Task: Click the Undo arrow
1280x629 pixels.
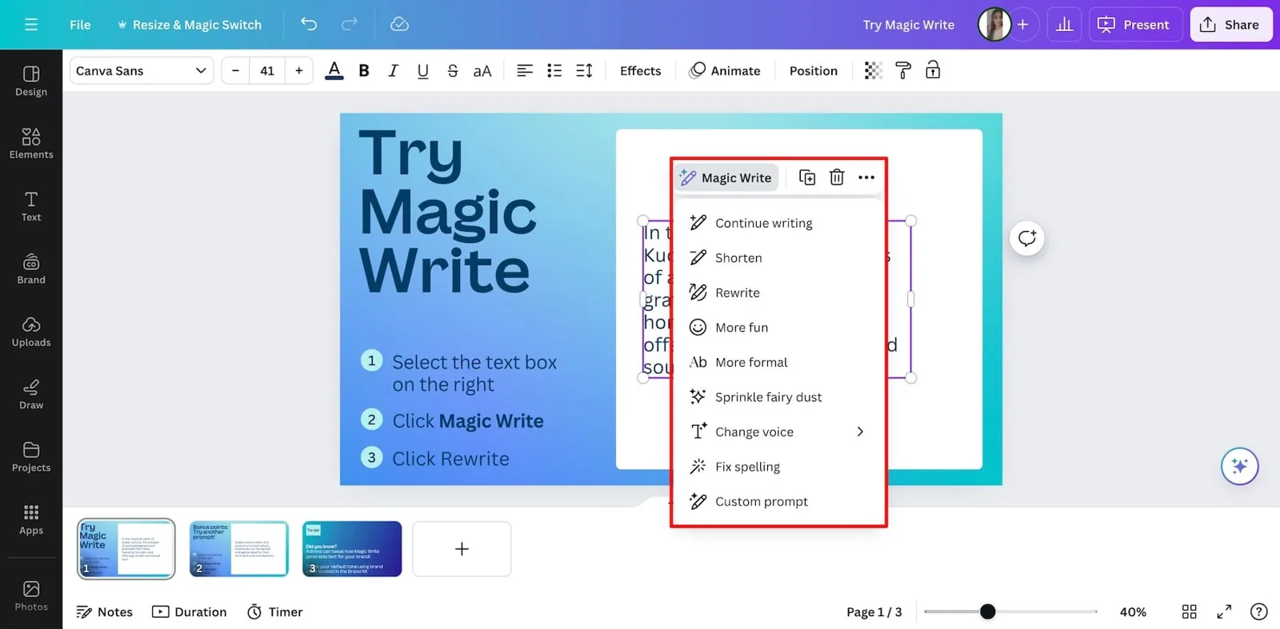Action: [x=309, y=24]
